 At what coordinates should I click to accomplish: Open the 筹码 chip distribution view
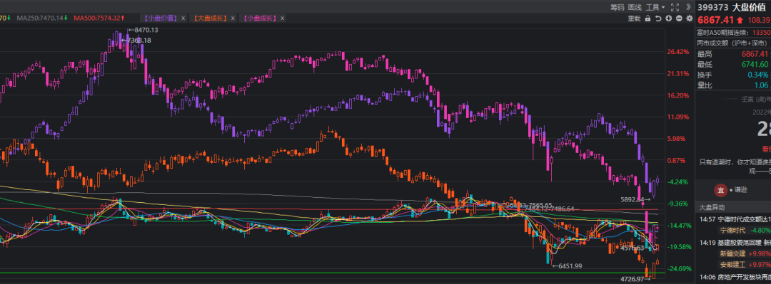[x=617, y=7]
